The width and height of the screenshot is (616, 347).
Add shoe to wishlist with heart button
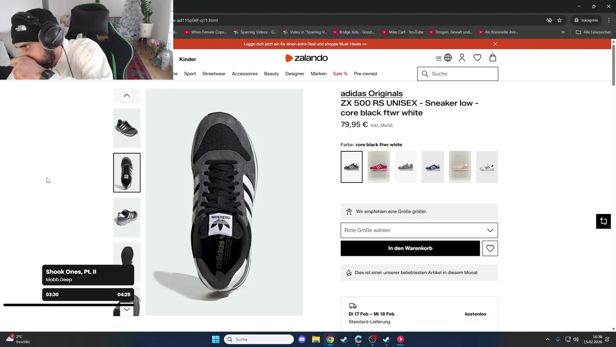pos(490,248)
